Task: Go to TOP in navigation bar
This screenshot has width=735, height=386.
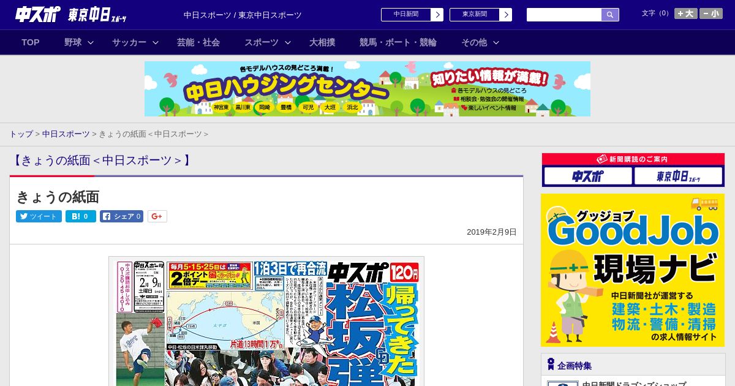Action: [x=31, y=42]
